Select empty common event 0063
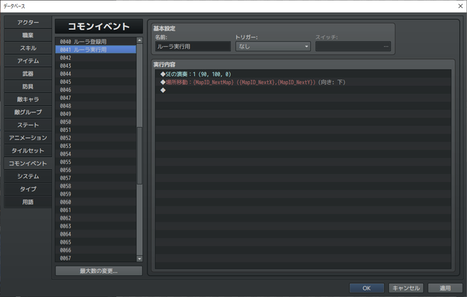This screenshot has width=467, height=297. [x=96, y=226]
